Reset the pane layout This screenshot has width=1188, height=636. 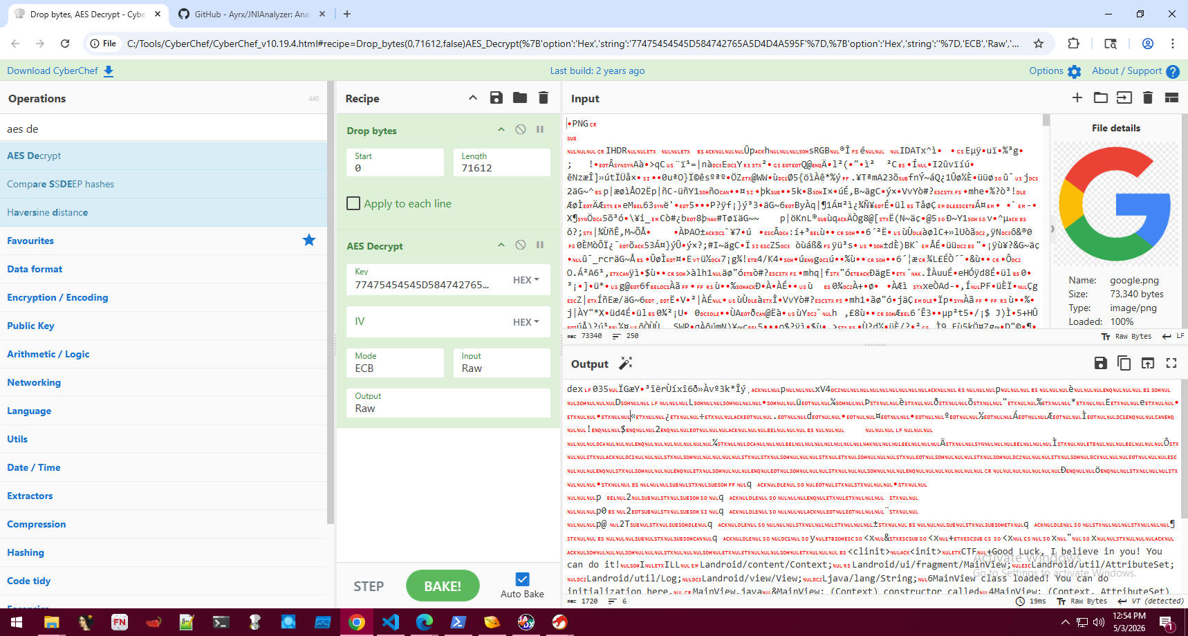coord(1171,97)
